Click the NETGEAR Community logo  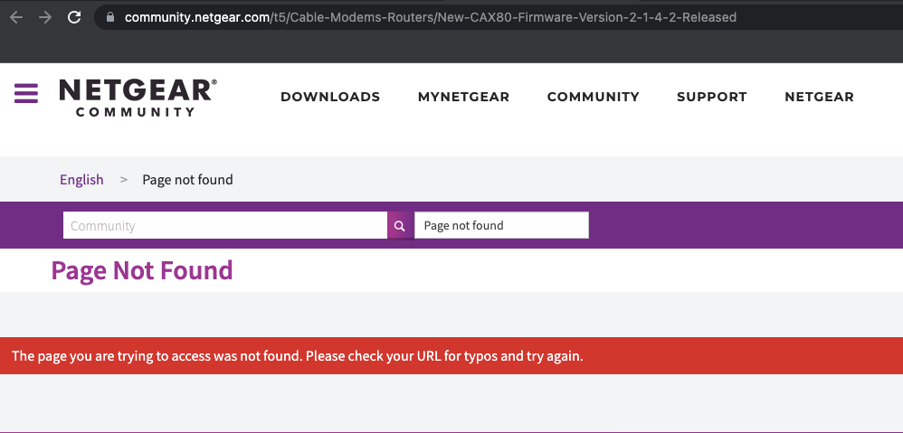[x=138, y=98]
